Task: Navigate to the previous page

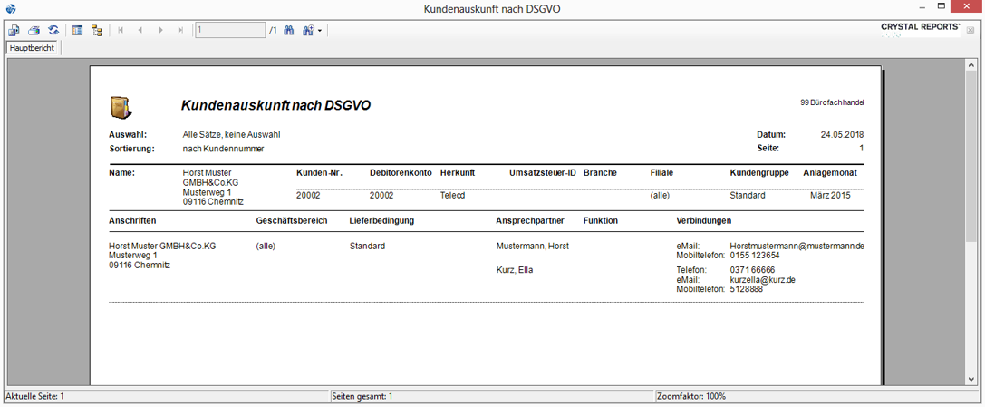Action: pyautogui.click(x=140, y=31)
